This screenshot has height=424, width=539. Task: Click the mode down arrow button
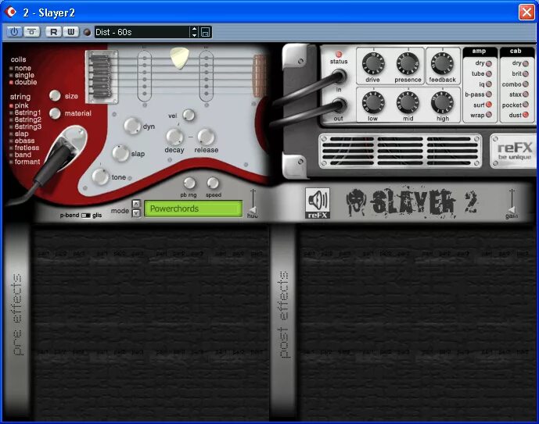pyautogui.click(x=136, y=213)
